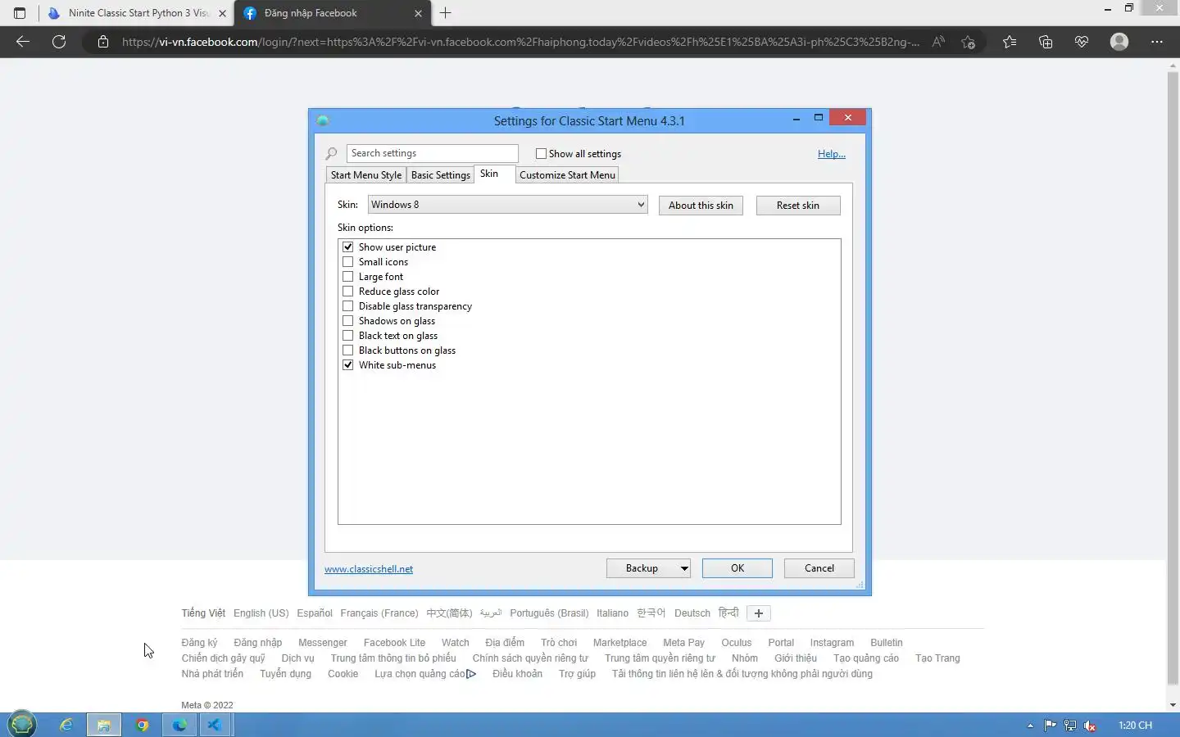The height and width of the screenshot is (737, 1180).
Task: Uncheck White sub-menus
Action: coord(348,365)
